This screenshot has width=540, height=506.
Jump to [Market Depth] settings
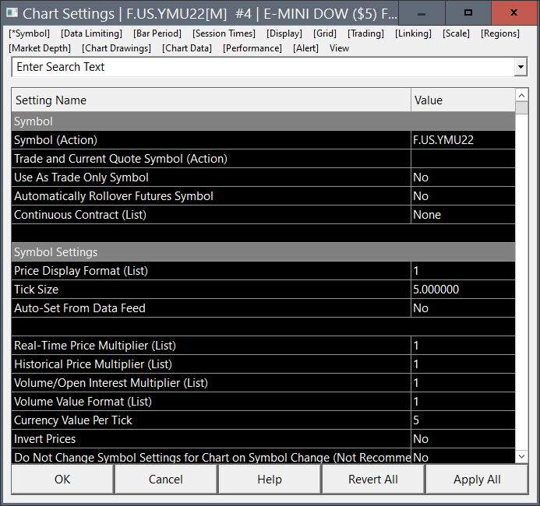(40, 48)
